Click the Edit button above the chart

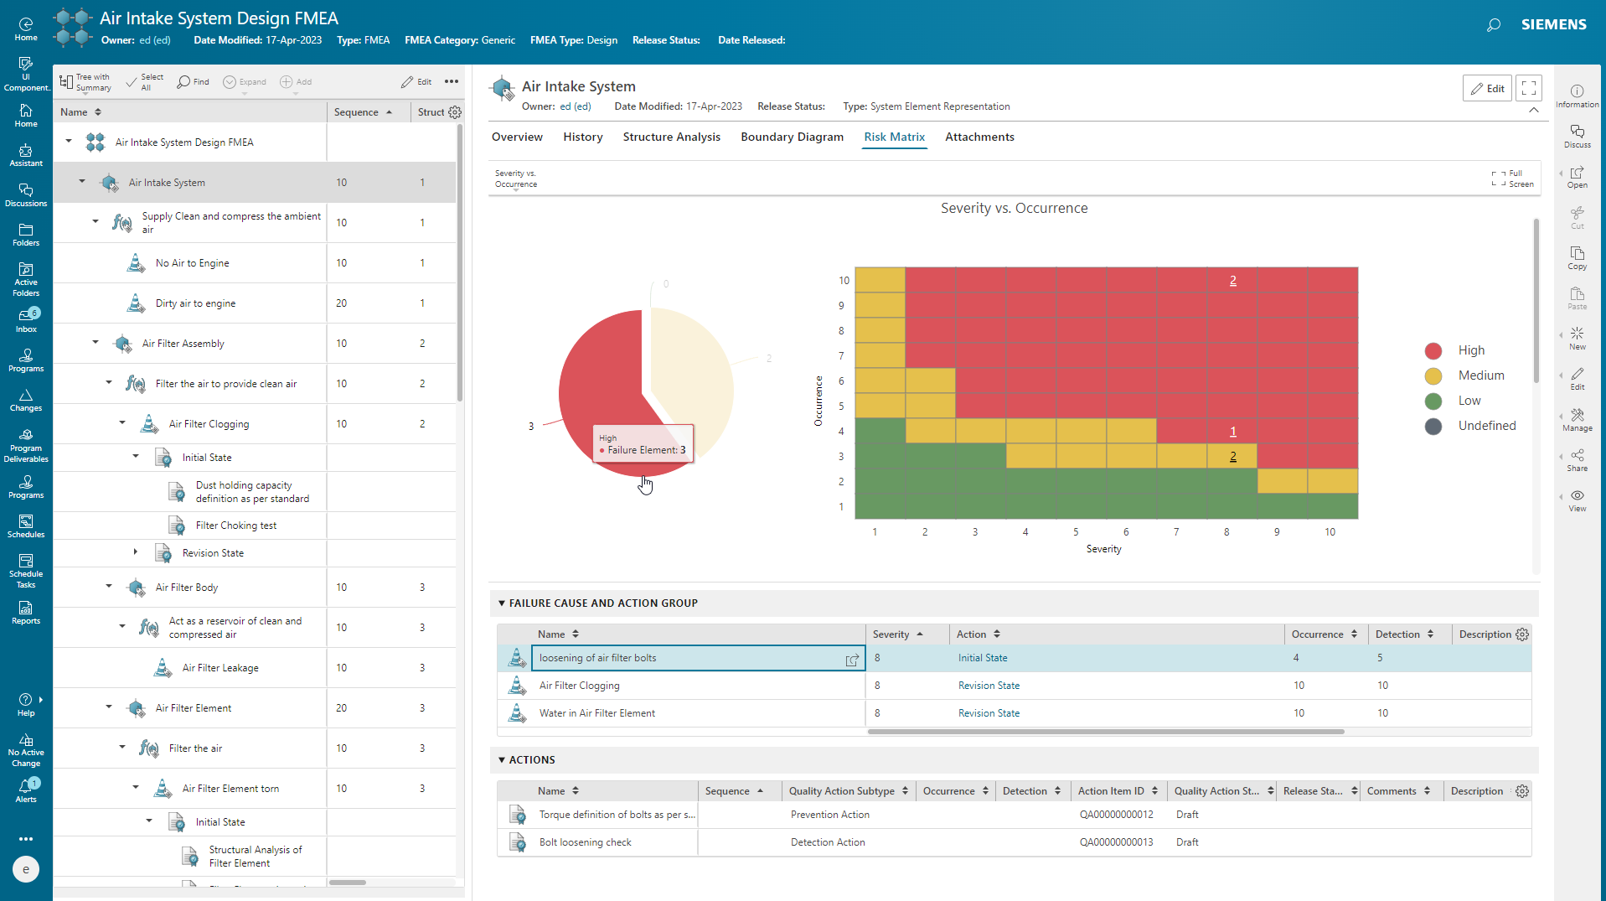click(x=1487, y=88)
